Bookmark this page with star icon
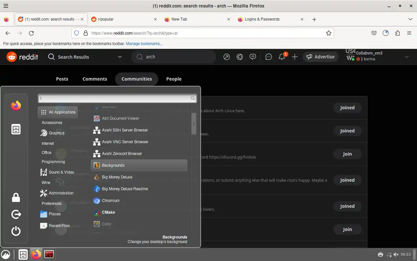Image resolution: width=417 pixels, height=261 pixels. tap(329, 33)
